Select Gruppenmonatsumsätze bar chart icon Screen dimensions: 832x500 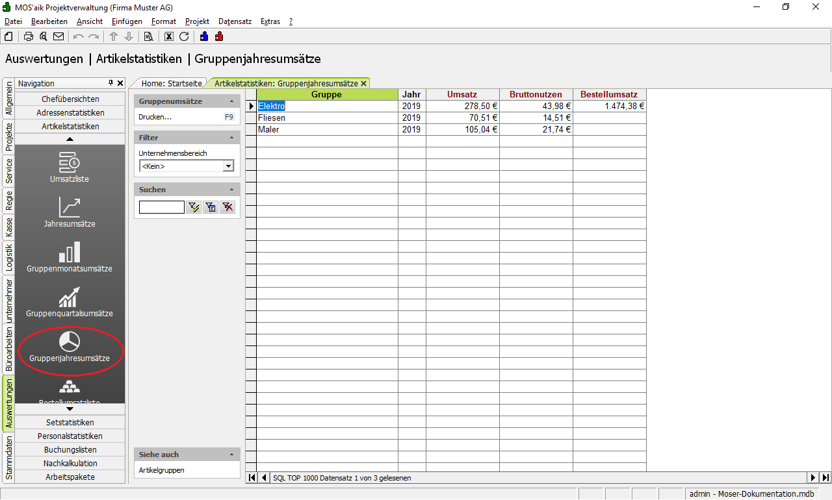click(x=69, y=256)
